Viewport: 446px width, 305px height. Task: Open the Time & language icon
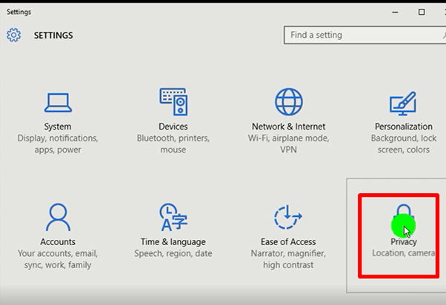[x=173, y=217]
